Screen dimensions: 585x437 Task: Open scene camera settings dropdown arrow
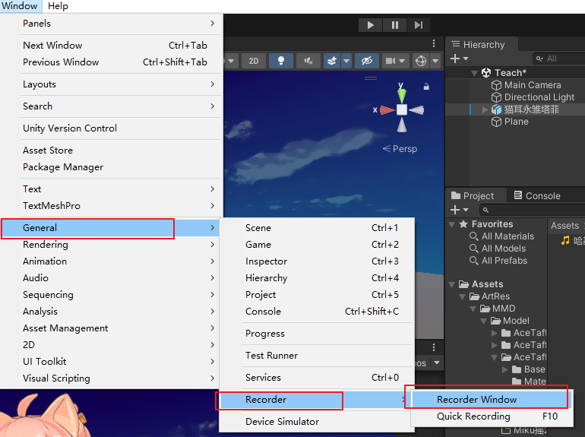(402, 61)
